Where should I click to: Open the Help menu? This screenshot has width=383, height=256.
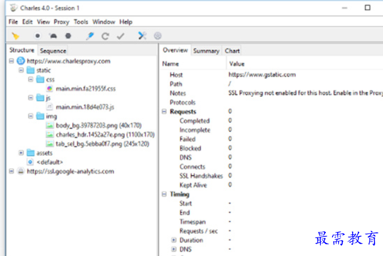pyautogui.click(x=126, y=22)
